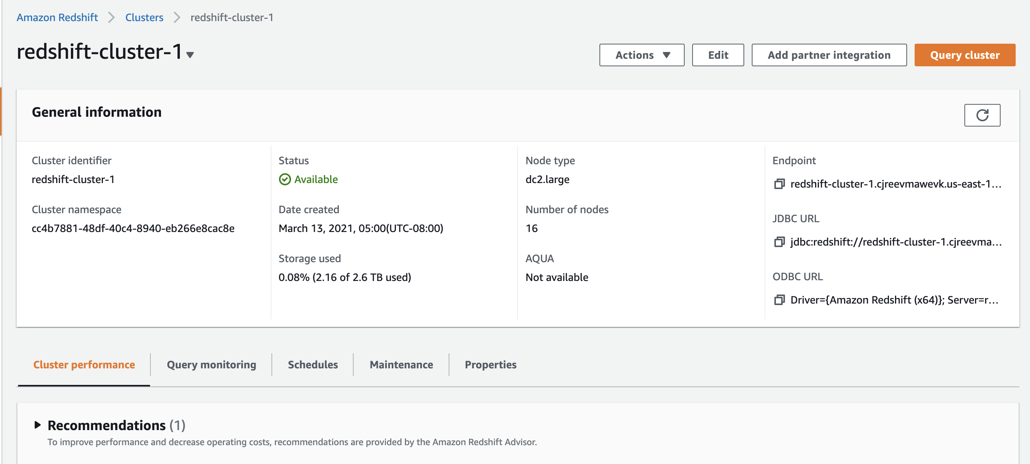Click breadcrumb chevron after Clusters
Screen dimensions: 1030x464
[x=177, y=18]
